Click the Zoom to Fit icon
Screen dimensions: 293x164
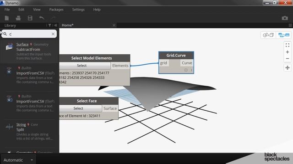[x=288, y=45]
